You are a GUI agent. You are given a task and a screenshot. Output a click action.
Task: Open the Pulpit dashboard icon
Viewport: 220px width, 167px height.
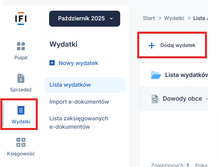[x=21, y=46]
